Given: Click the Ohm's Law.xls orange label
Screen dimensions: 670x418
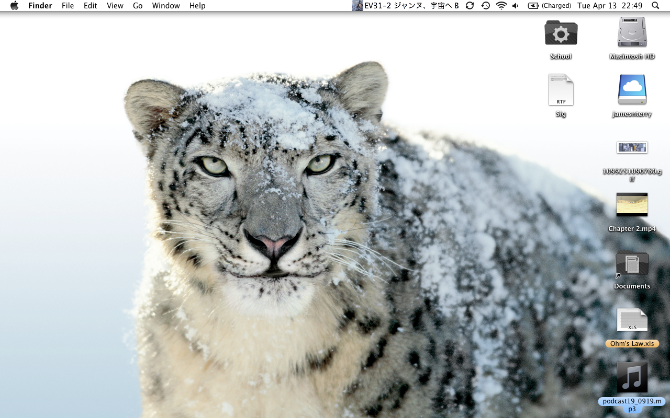Looking at the screenshot, I should click(632, 344).
